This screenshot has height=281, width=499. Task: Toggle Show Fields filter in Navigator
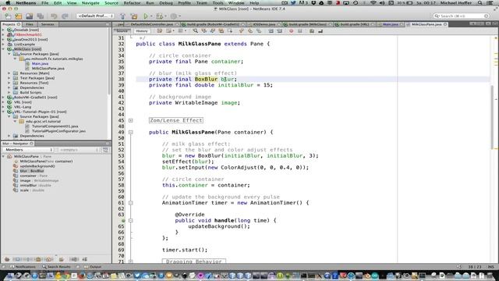18,259
